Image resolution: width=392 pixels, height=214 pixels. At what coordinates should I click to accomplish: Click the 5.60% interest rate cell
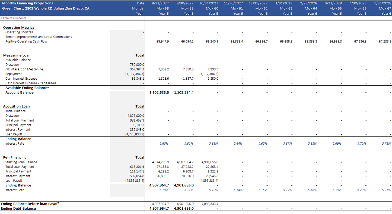pyautogui.click(x=164, y=144)
